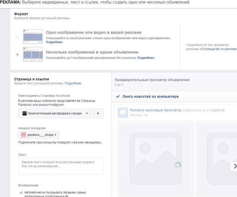Open Подробнее link under carousel format description
Screen dimensions: 237x197
click(146, 58)
